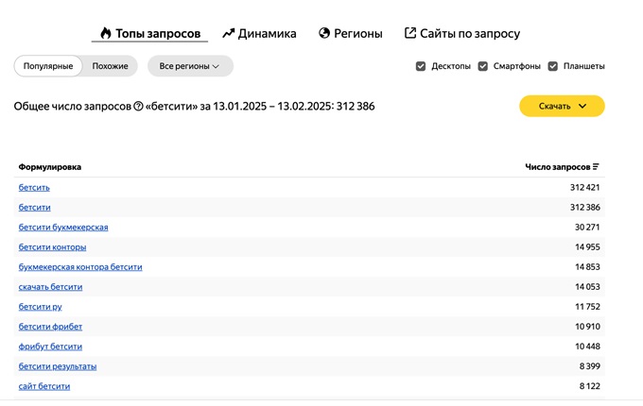Switch to the Динамика tab

(259, 33)
